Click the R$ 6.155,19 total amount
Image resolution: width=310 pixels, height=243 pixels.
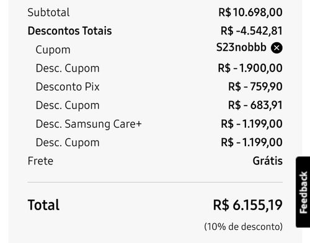coord(247,205)
